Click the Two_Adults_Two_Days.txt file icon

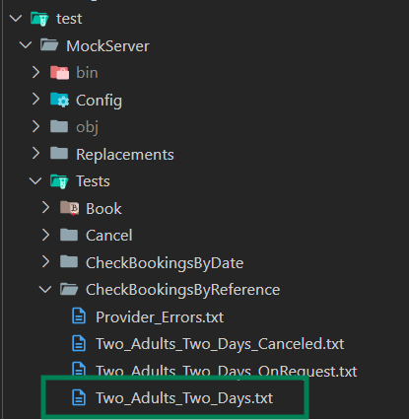click(x=79, y=397)
